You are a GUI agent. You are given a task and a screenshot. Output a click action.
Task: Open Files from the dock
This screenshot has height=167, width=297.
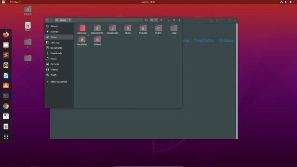[x=6, y=45]
